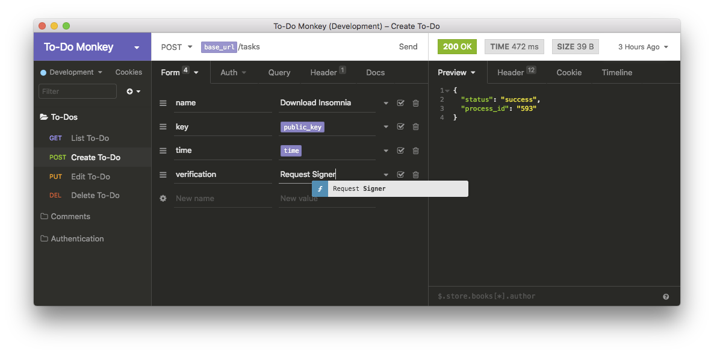Click the SIZE 39 B badge
Screen dimensions: 714x354
point(575,47)
